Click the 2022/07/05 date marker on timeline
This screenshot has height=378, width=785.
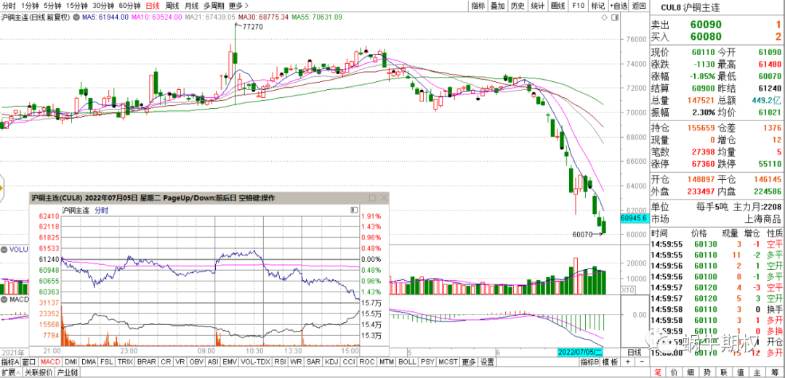click(580, 352)
